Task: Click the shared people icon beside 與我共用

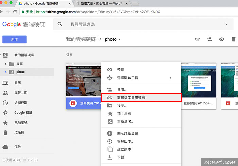Action: pyautogui.click(x=5, y=93)
